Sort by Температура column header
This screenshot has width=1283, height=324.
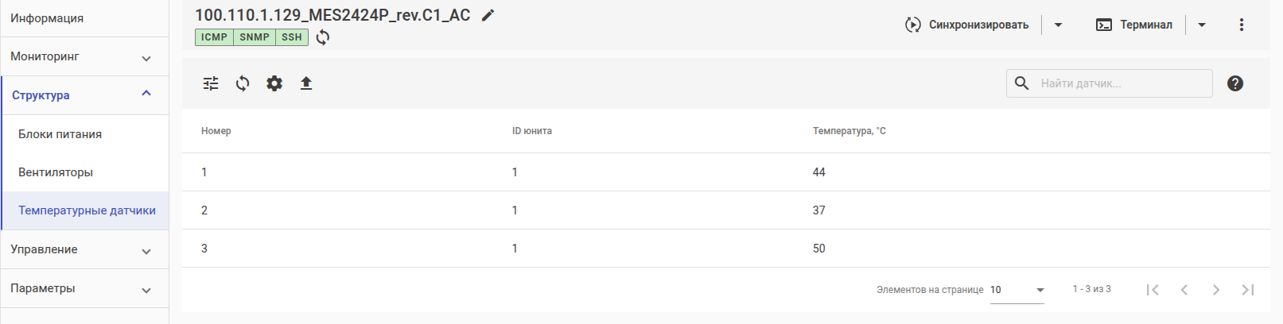pyautogui.click(x=849, y=131)
